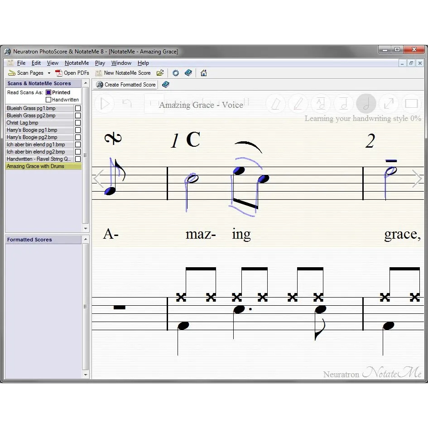Click the bar number 2 marker
428x428 pixels.
coord(370,141)
